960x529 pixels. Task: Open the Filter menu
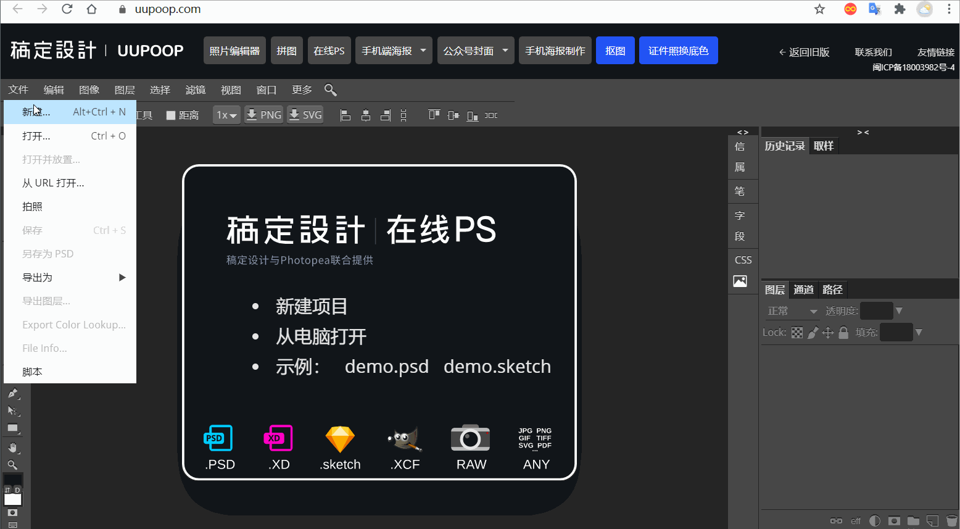[x=195, y=90]
